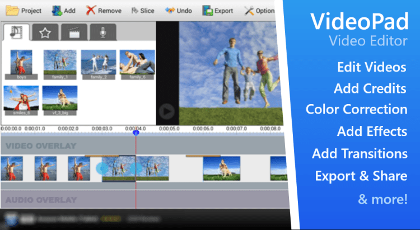Select the family clip after the playhead

[x=152, y=168]
